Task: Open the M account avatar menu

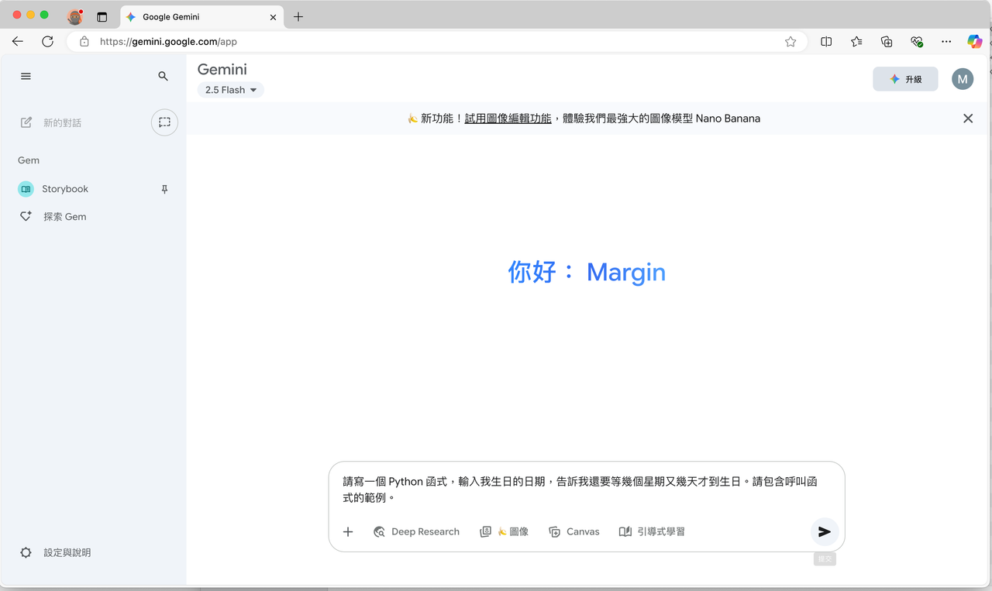Action: click(963, 79)
